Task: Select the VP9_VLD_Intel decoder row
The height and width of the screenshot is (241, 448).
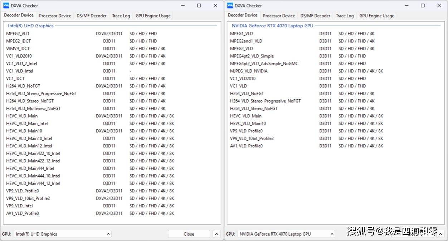Action: 112,206
